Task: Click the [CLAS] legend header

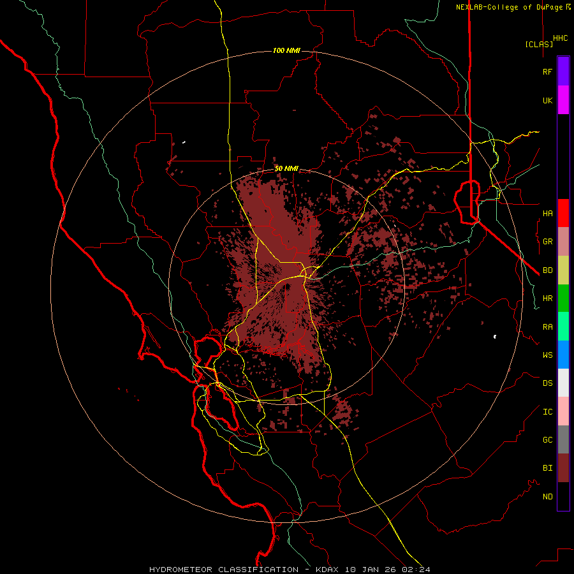Action: click(x=539, y=44)
